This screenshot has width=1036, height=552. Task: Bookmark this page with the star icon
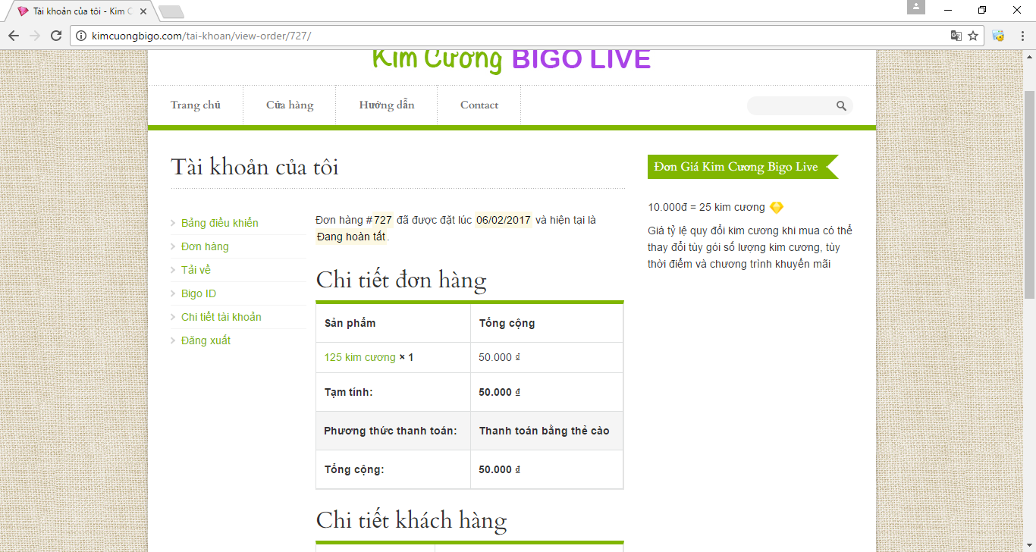coord(973,36)
